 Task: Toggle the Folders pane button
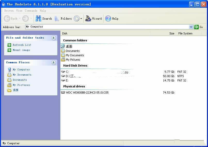[x=57, y=19]
